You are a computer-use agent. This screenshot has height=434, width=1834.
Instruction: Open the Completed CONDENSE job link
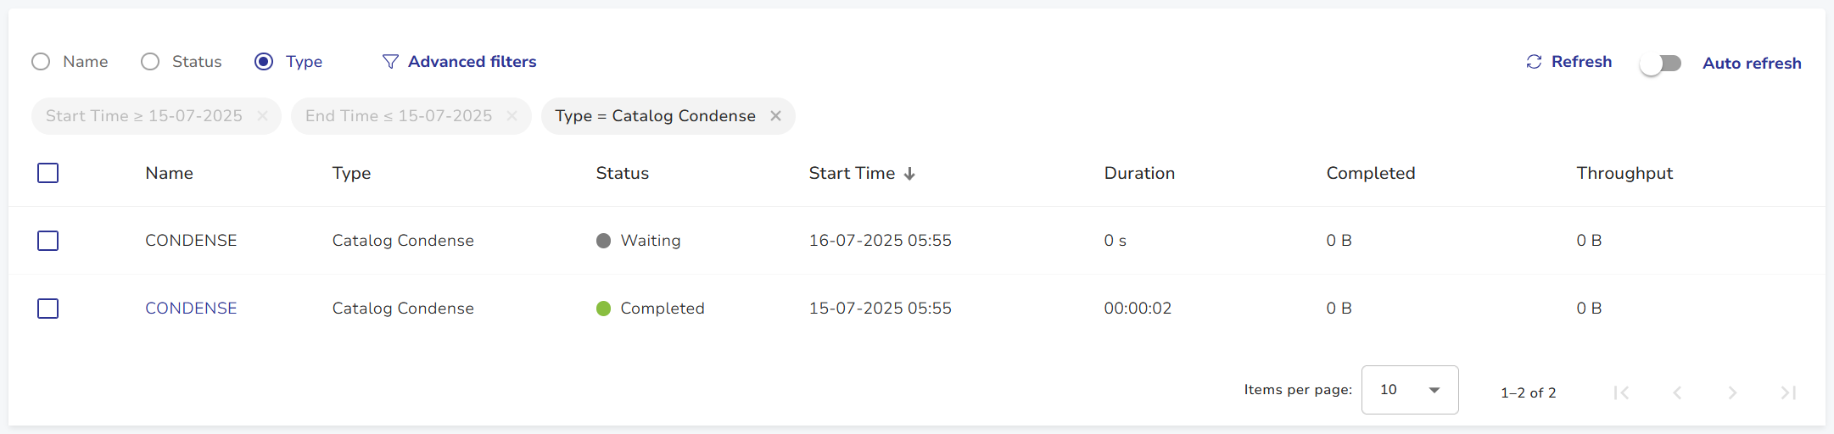191,309
